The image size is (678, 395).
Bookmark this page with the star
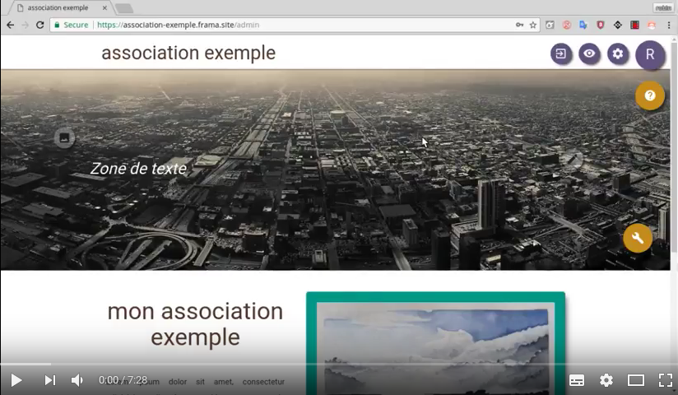[x=533, y=25]
